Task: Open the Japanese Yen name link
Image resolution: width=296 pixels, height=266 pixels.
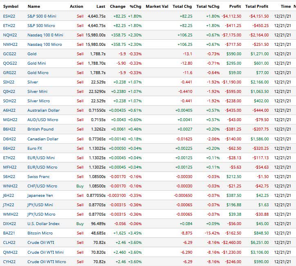Action: point(40,196)
